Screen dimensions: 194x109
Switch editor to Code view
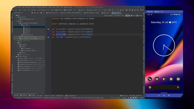128,15
